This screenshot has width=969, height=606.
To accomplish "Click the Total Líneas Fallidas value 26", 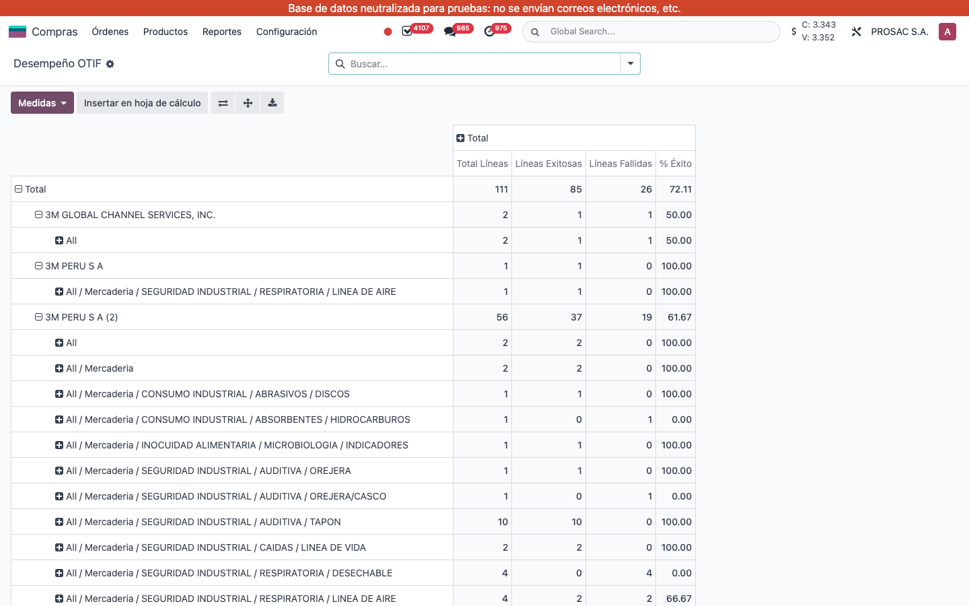I will pos(620,189).
